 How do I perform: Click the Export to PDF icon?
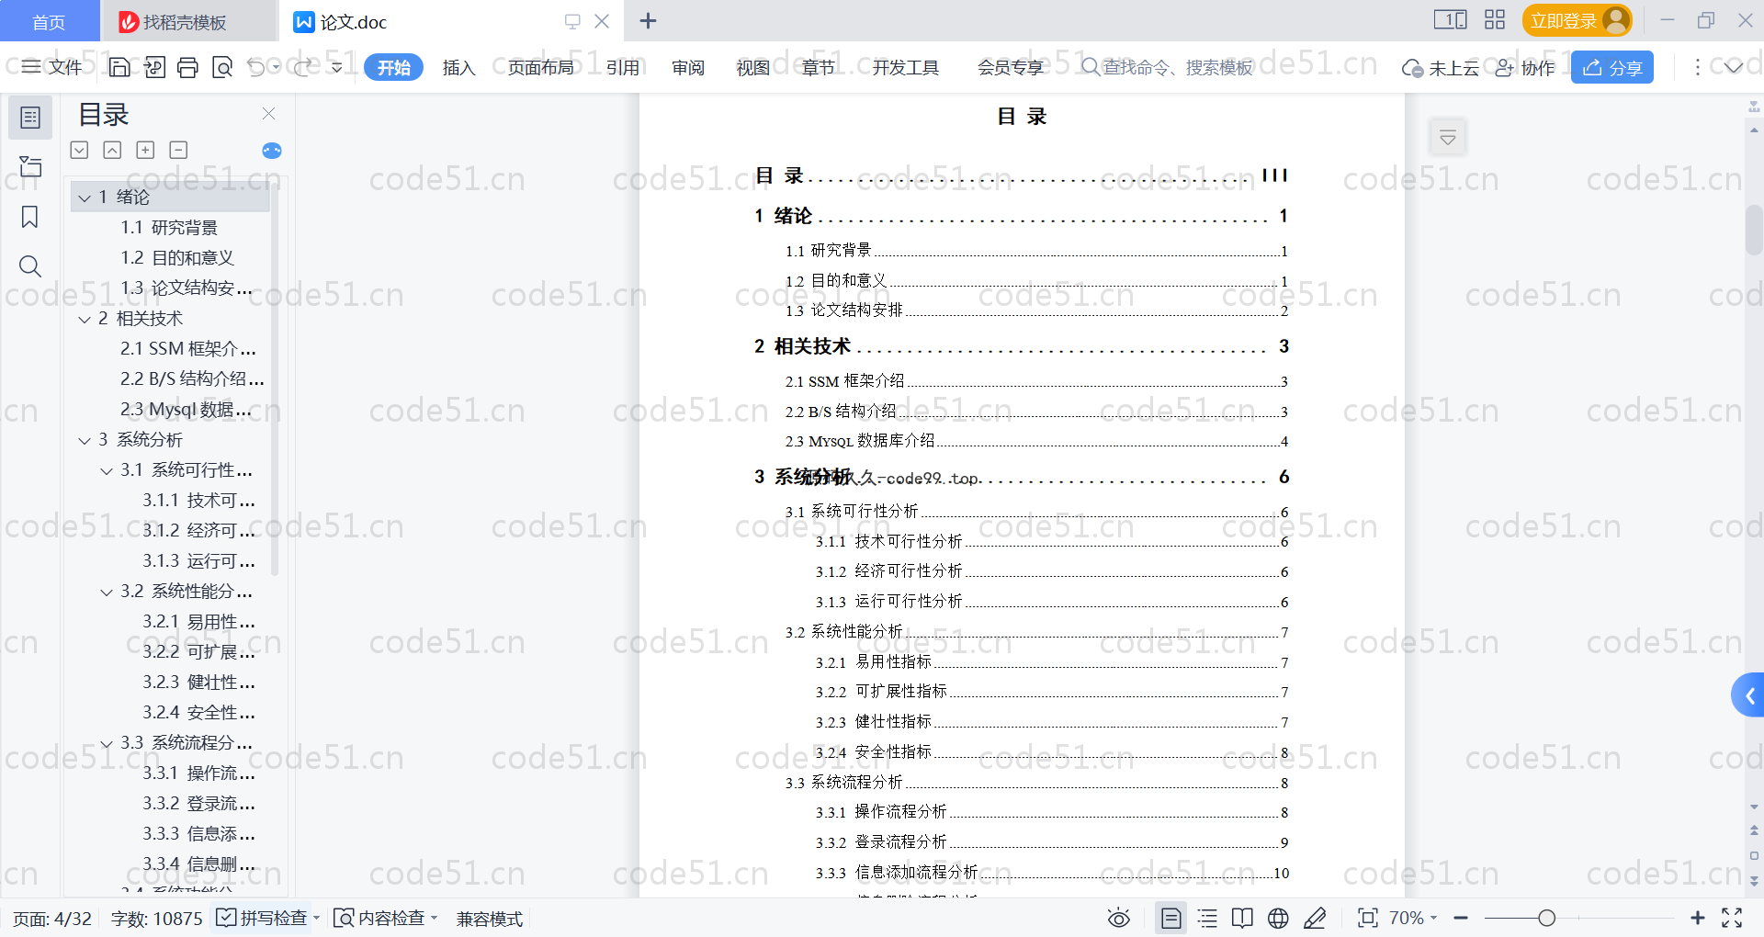[154, 67]
